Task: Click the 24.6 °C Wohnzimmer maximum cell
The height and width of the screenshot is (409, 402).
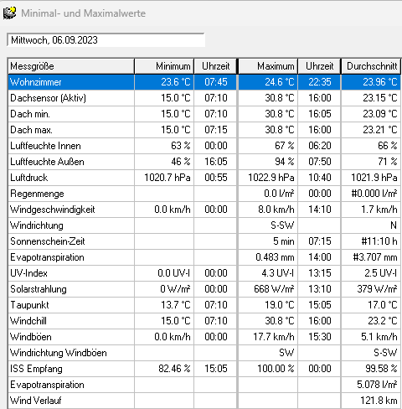Action: 268,82
